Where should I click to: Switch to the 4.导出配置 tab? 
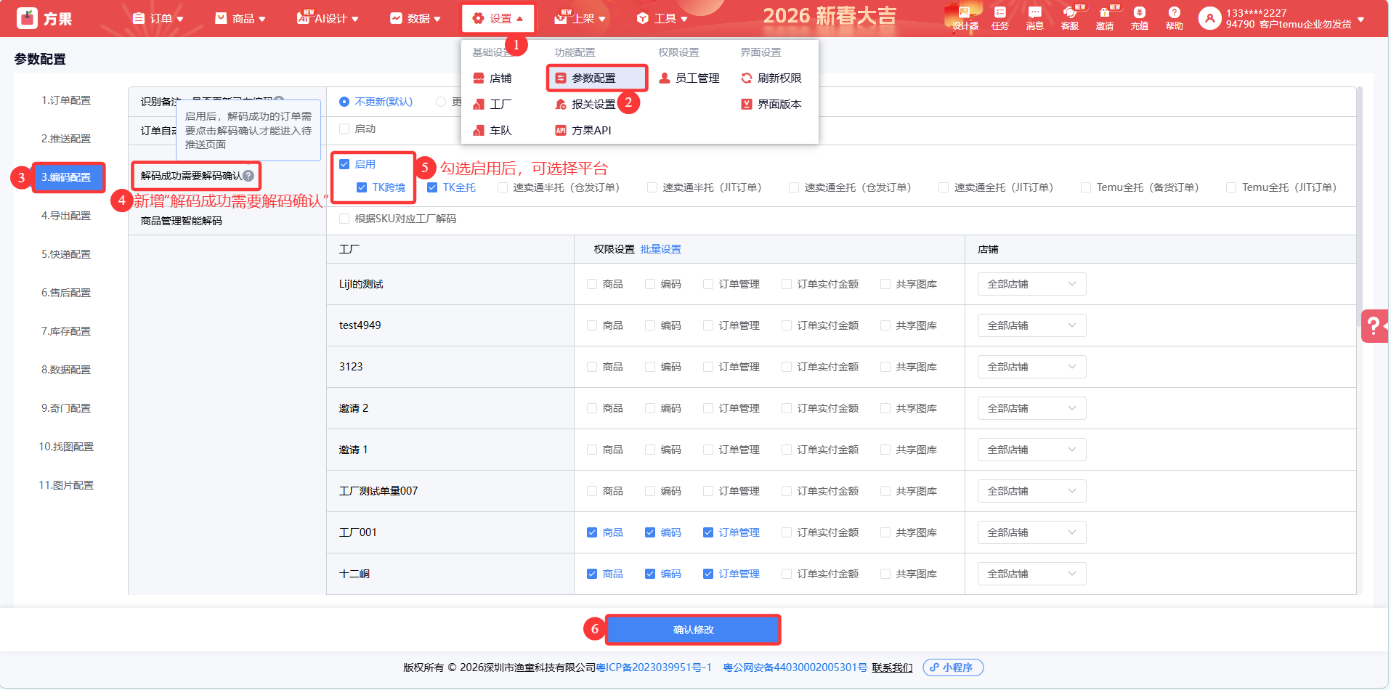66,216
